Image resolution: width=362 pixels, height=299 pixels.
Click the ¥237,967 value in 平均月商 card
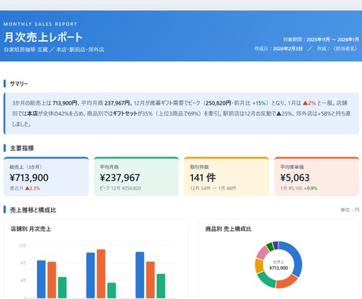(120, 178)
